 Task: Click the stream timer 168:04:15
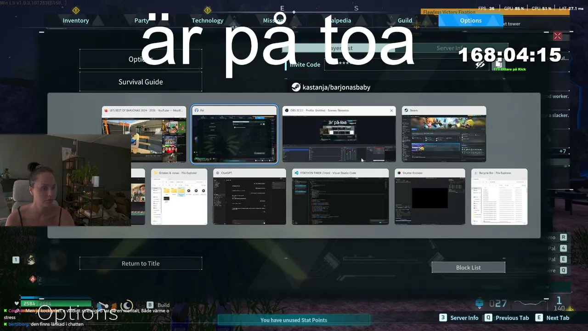pos(510,55)
